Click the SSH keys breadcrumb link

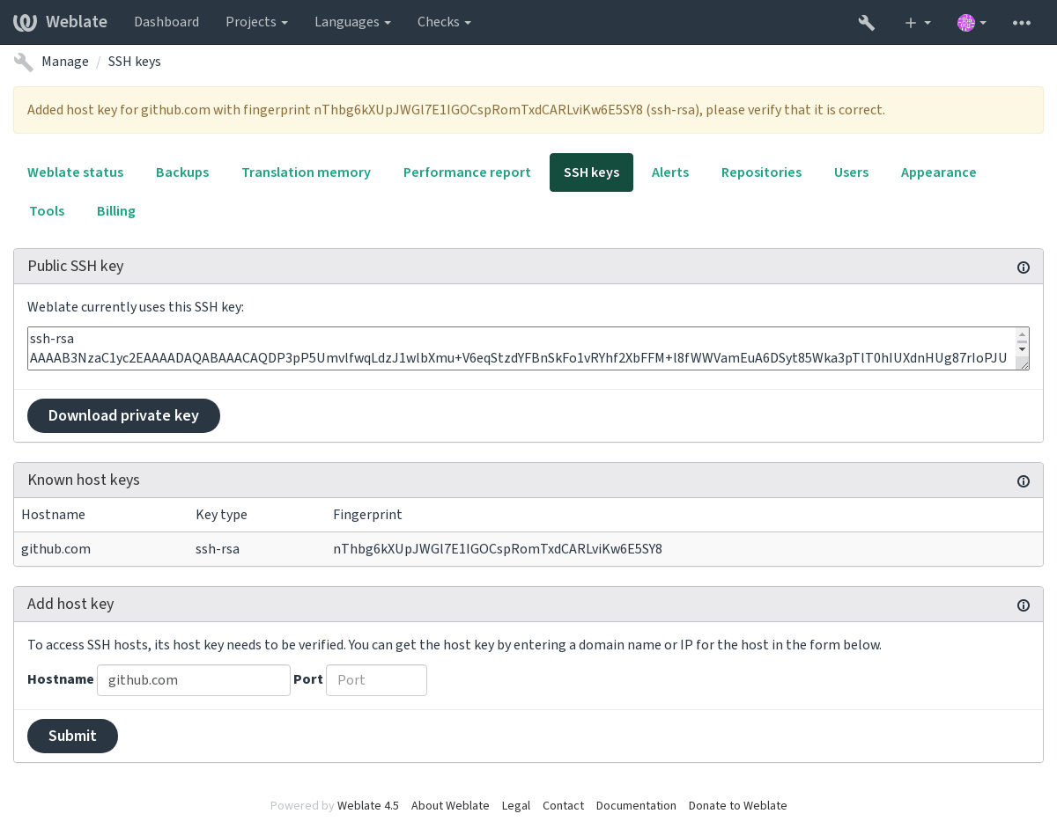134,62
